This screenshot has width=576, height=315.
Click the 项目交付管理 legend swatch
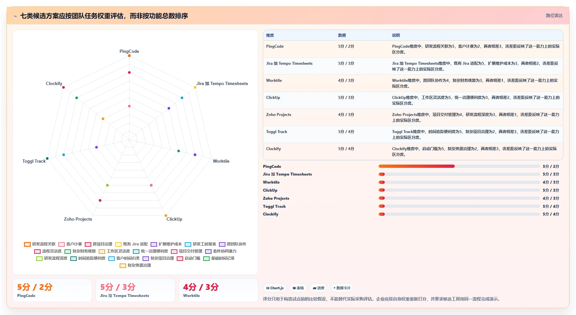(x=174, y=252)
